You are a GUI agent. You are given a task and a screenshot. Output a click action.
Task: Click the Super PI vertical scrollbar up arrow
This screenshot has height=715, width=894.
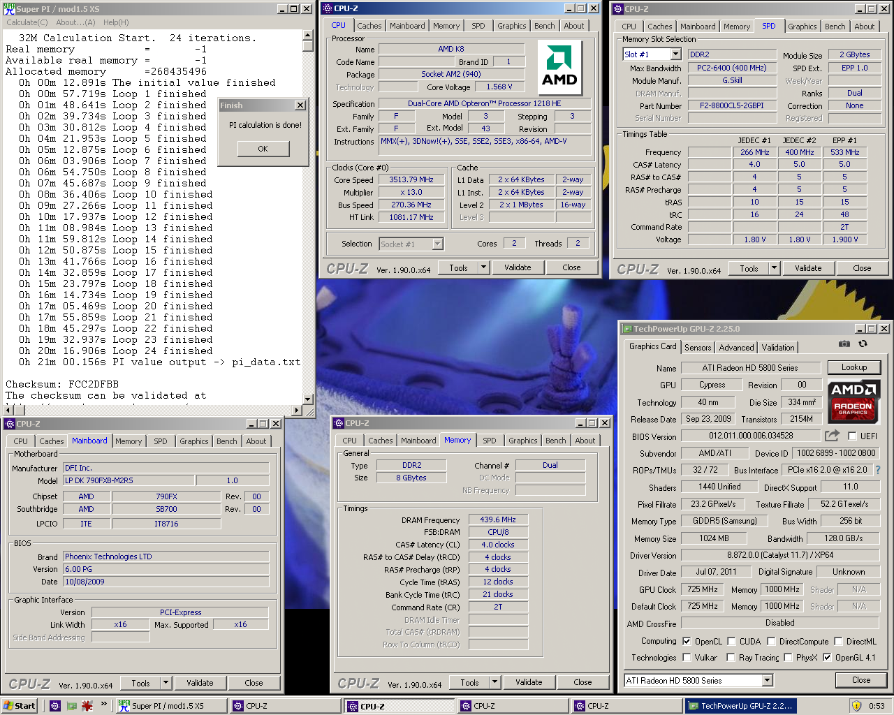pos(308,35)
